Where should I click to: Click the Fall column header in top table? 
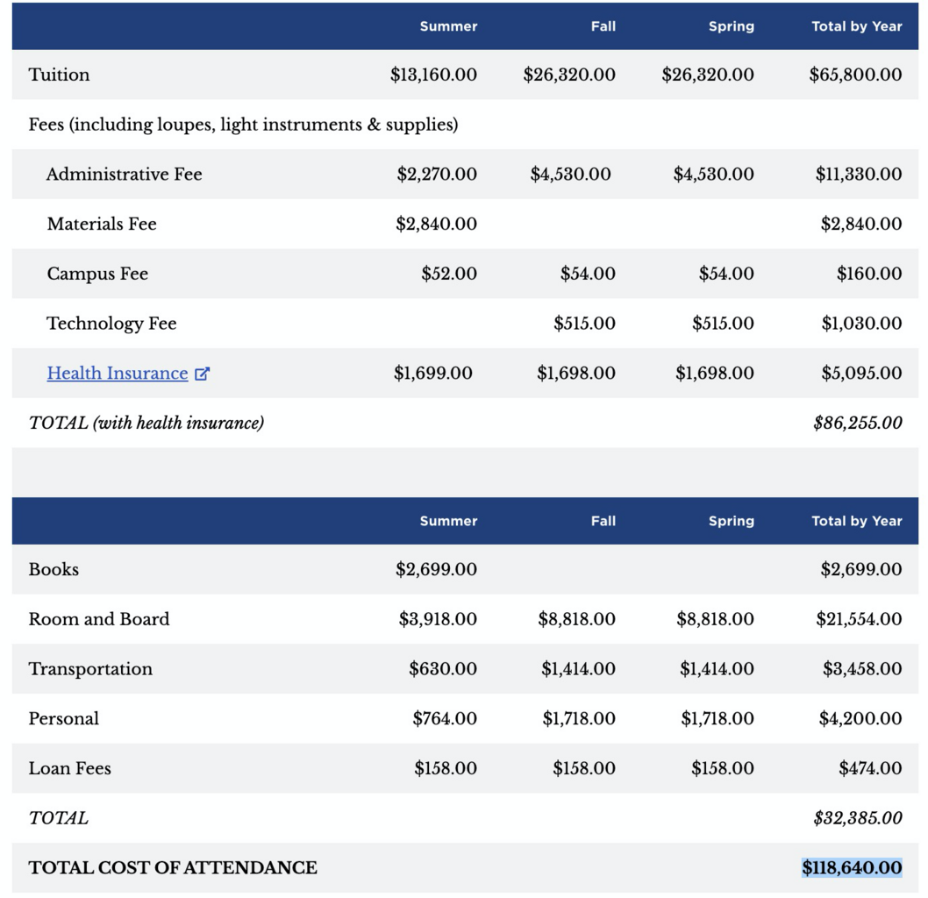[x=603, y=26]
